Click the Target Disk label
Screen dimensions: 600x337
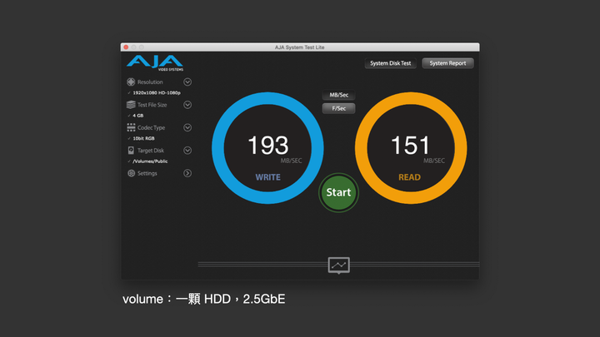pyautogui.click(x=150, y=151)
